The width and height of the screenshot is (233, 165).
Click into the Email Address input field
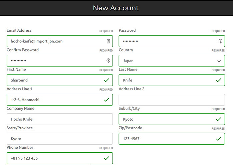pyautogui.click(x=53, y=41)
